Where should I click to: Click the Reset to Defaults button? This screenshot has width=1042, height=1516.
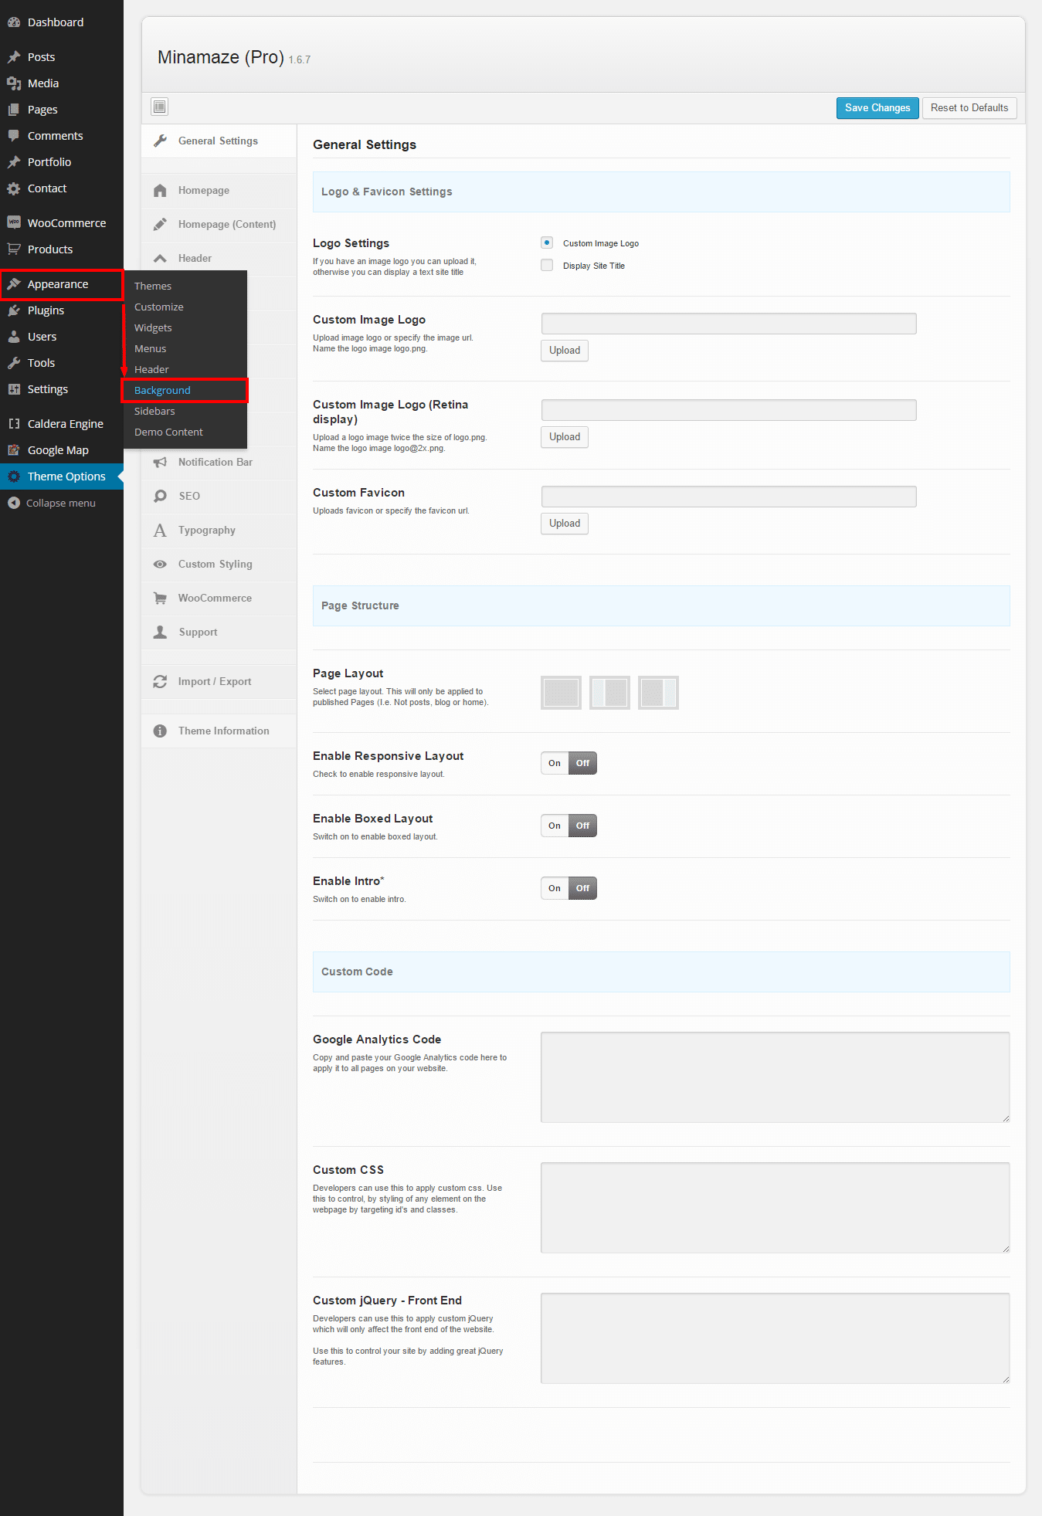(x=969, y=108)
